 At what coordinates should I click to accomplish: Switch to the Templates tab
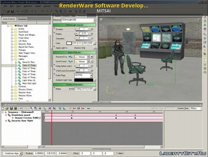click(22, 19)
